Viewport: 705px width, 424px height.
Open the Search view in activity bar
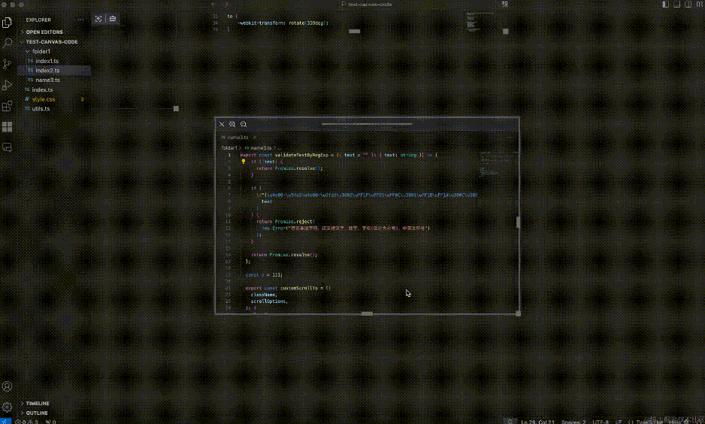click(x=7, y=43)
